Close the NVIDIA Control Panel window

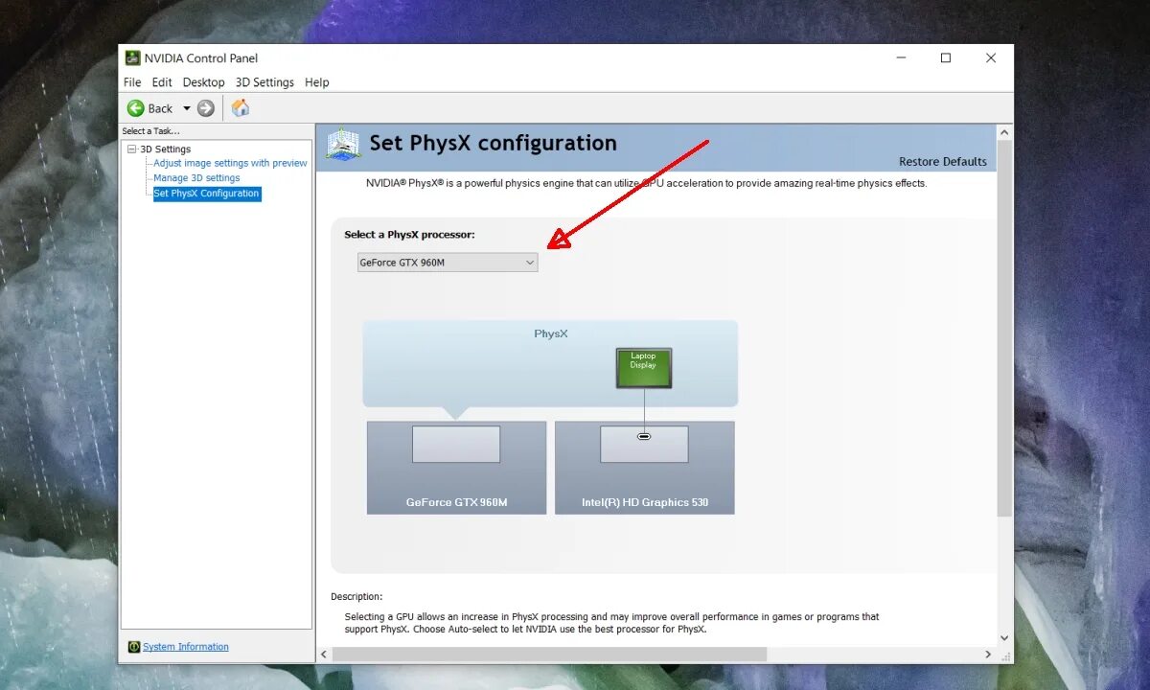(x=991, y=58)
